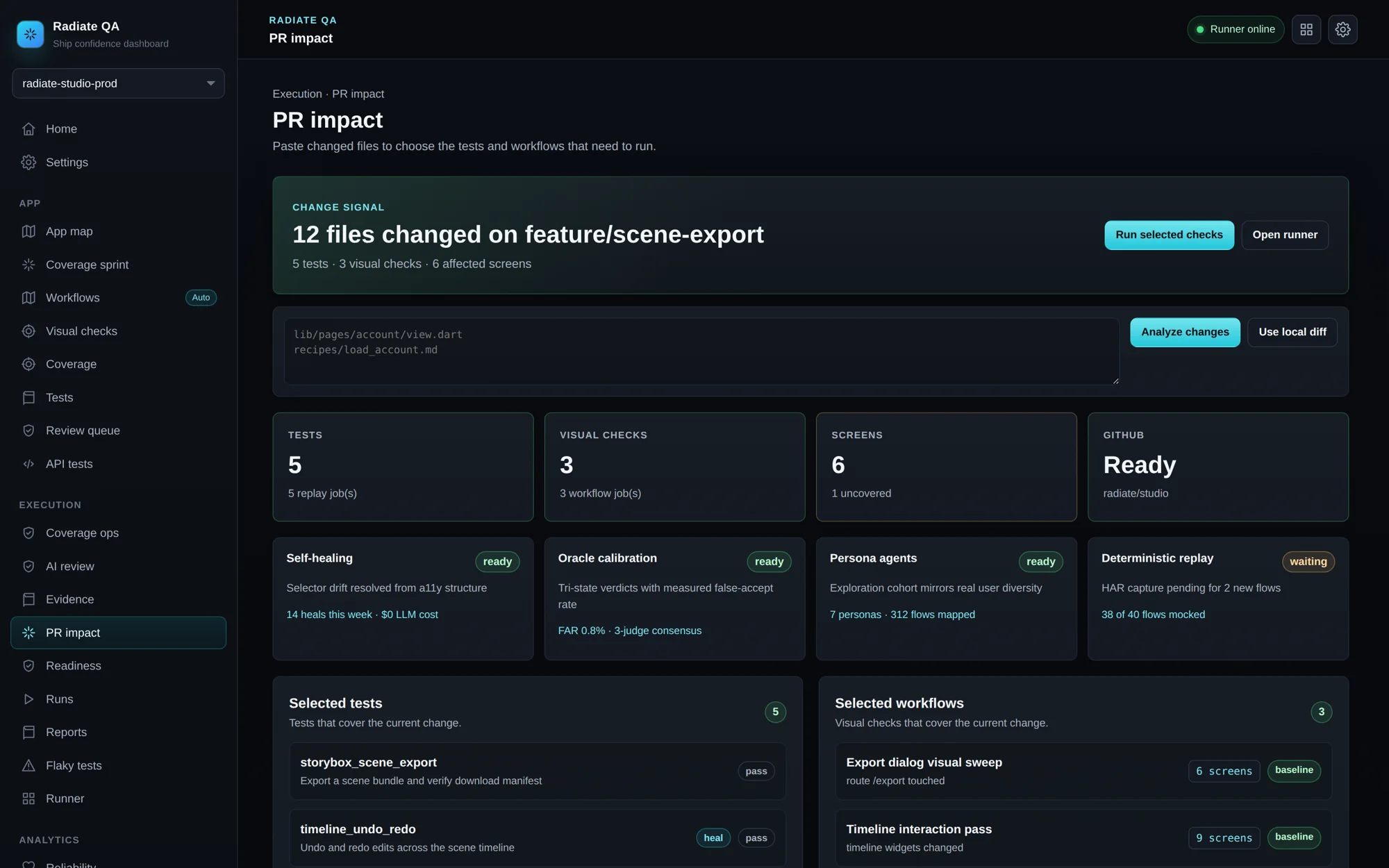
Task: Open the storybox_scene_export test row
Action: coord(538,771)
